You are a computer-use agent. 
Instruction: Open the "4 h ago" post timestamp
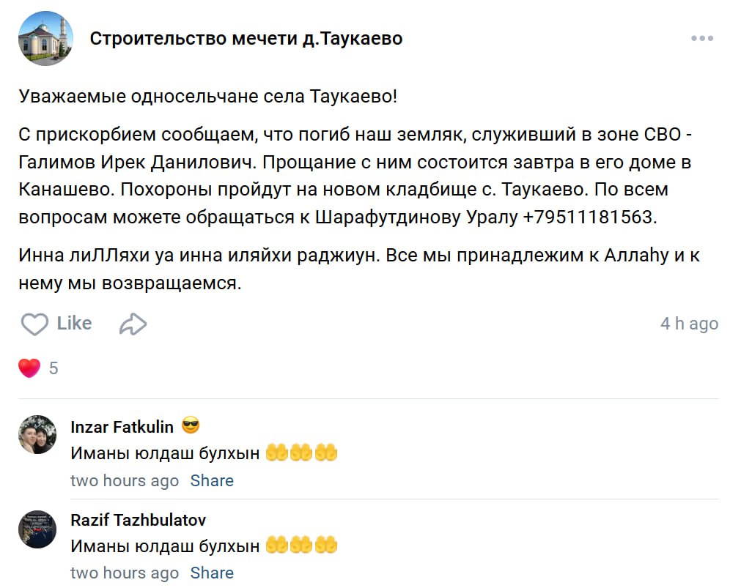pos(689,324)
